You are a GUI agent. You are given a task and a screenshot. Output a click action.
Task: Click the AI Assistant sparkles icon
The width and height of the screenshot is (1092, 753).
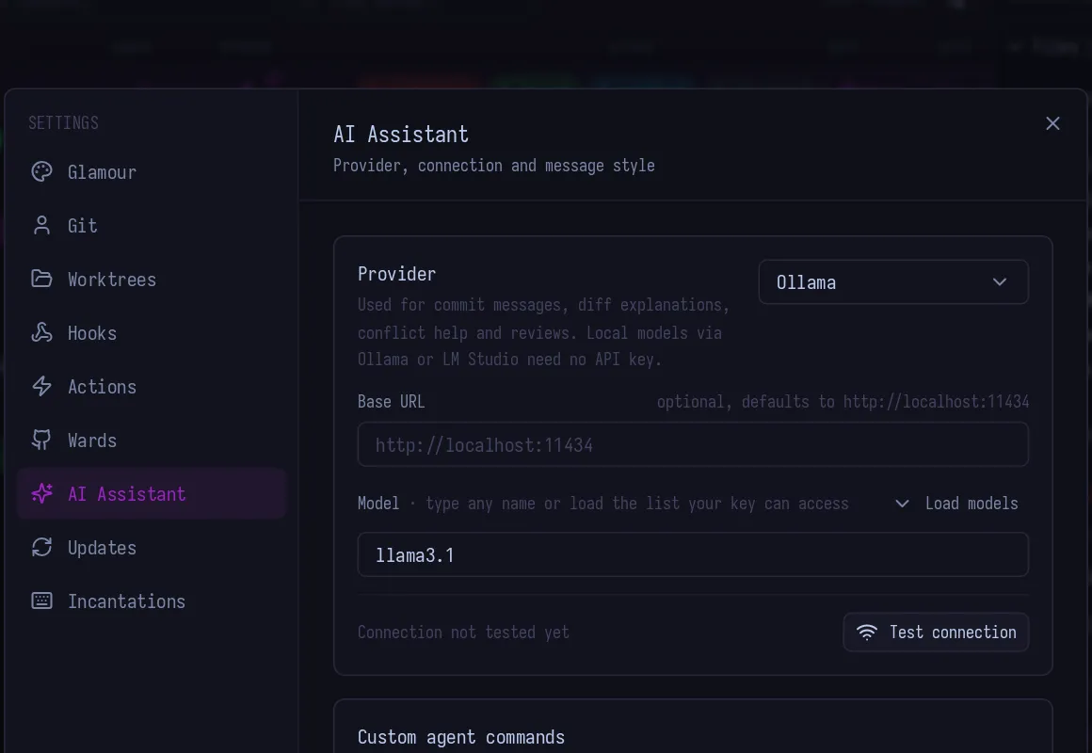pyautogui.click(x=41, y=493)
